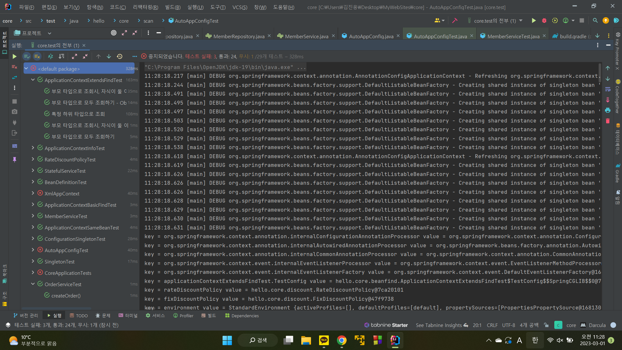Viewport: 622px width, 350px height.
Task: Jump to previous failed test arrow
Action: 98,56
